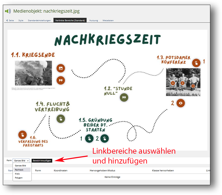This screenshot has height=195, width=222.
Task: Select Rechteck from the form list
Action: pyautogui.click(x=19, y=170)
